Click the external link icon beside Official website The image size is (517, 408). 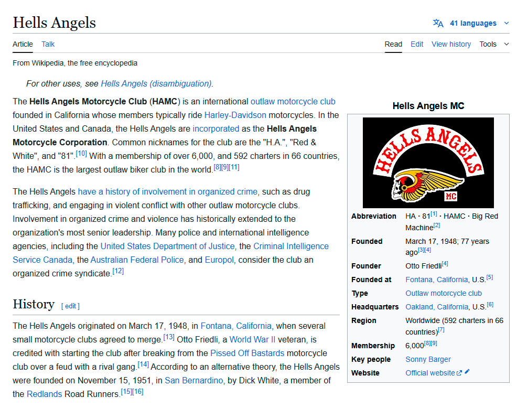(x=459, y=373)
